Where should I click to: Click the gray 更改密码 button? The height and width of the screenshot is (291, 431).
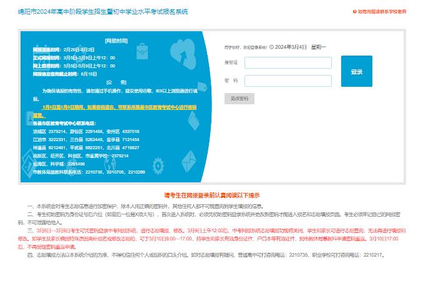pos(240,99)
